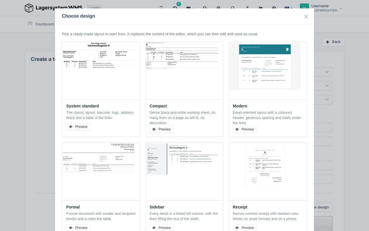The image size is (369, 231).
Task: Expand the Username account menu
Action: click(x=327, y=8)
